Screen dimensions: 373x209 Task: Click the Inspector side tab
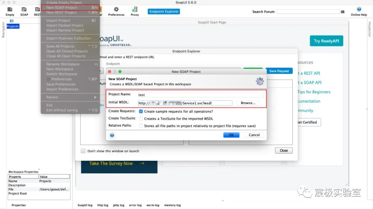(370, 29)
